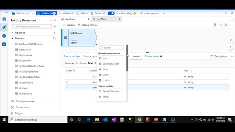Click Publish all button

click(47, 13)
